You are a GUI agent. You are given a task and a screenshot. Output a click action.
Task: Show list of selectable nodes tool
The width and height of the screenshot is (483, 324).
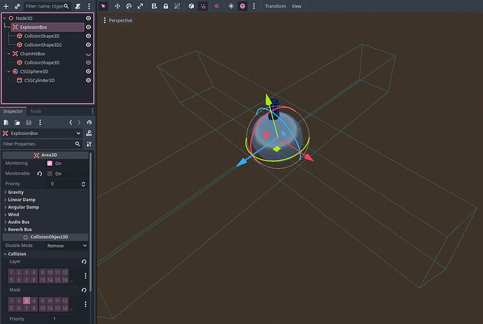[154, 6]
